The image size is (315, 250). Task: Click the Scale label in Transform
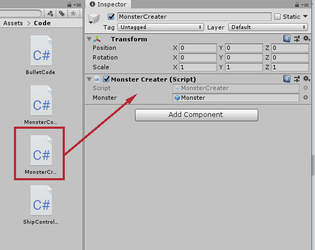[x=101, y=67]
